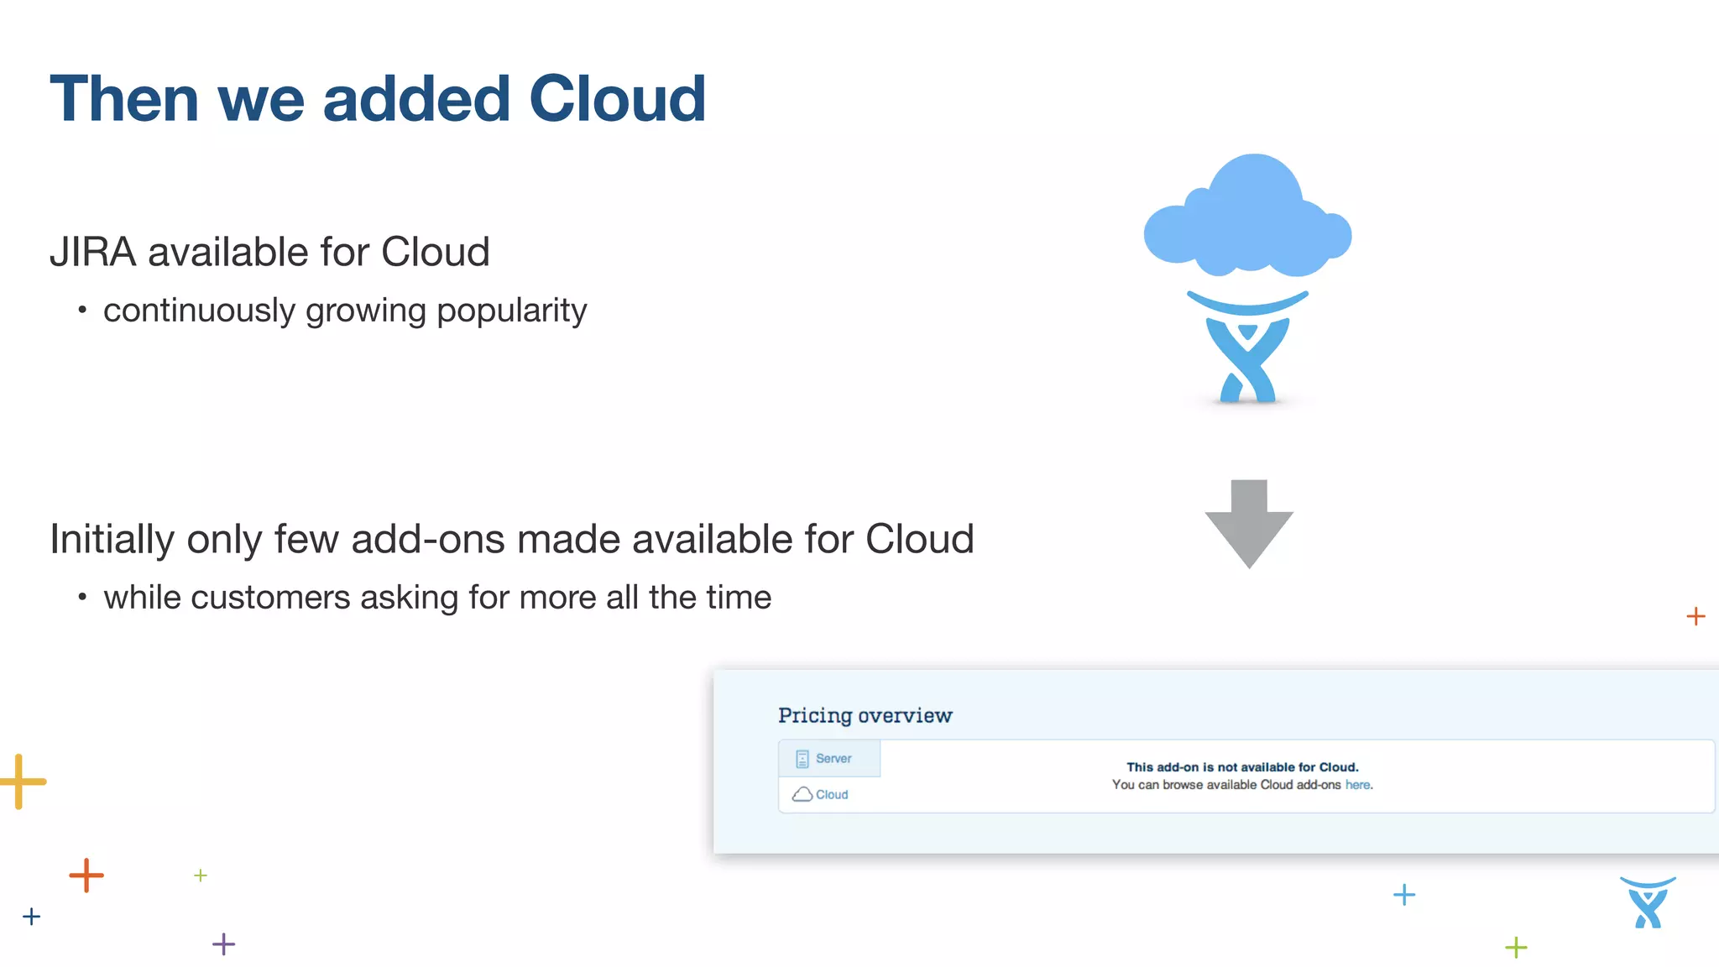Click 'Initially only few add-ons made available' line

(x=512, y=539)
